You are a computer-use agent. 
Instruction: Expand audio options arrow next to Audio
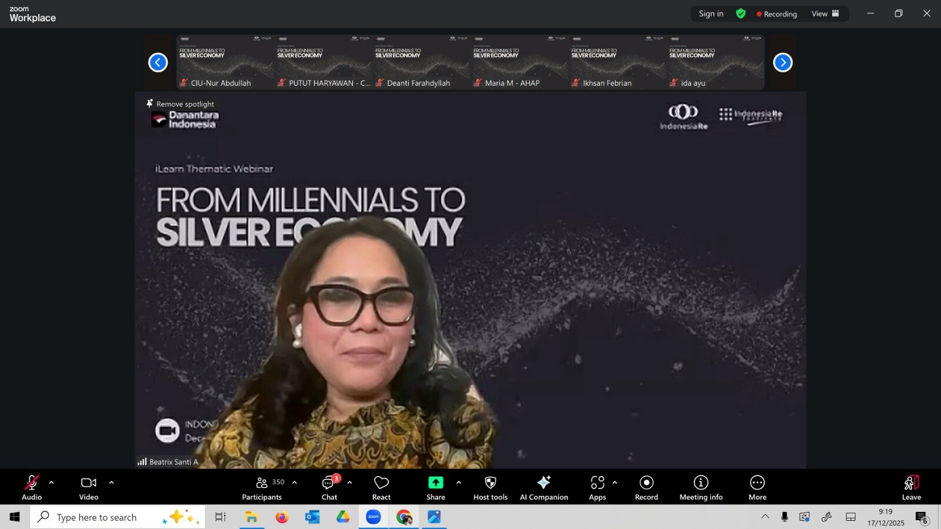51,483
